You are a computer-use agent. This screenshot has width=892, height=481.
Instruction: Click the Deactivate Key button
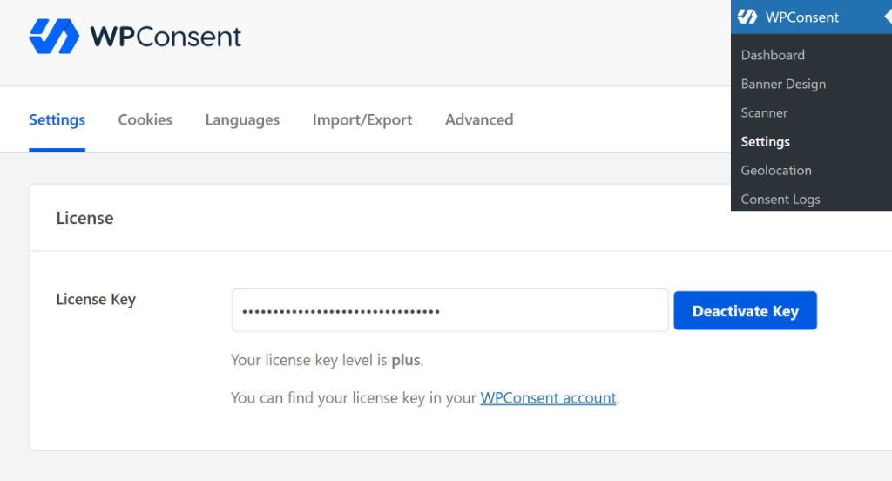(746, 311)
